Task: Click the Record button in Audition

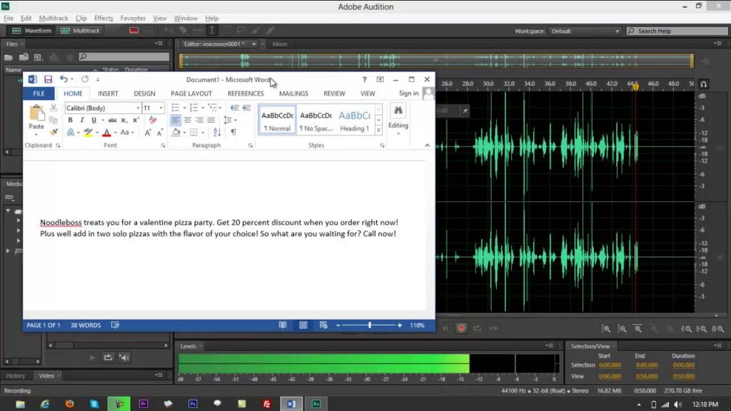Action: (461, 328)
